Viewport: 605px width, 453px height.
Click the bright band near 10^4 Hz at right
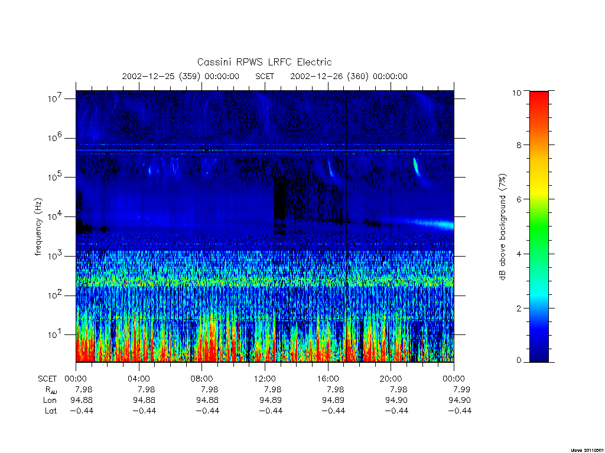[432, 224]
